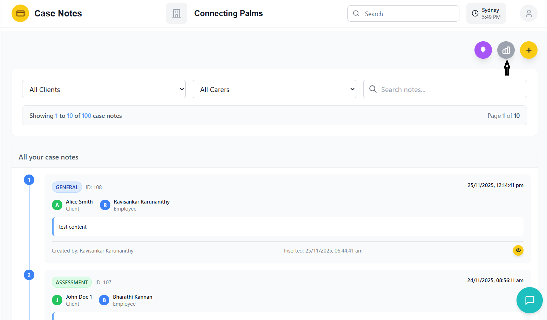
Task: View case note 108 via eye icon
Action: (518, 250)
